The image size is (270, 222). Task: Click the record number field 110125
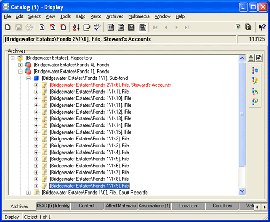[252, 39]
